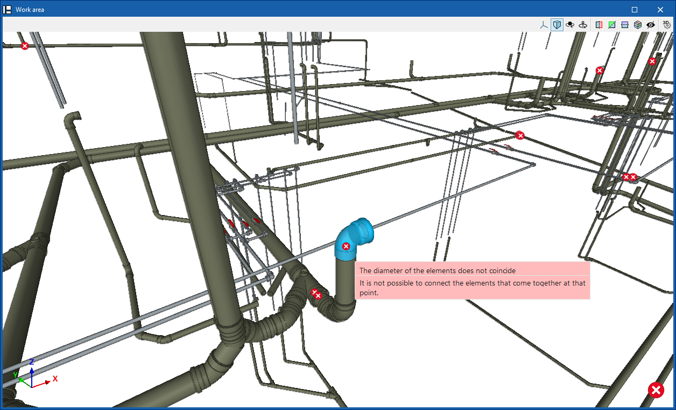Choose the horizontal dashed section icon

[x=625, y=25]
